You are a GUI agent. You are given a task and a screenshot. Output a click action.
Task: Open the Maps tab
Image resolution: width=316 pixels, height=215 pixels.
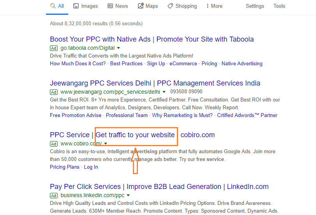click(x=148, y=6)
